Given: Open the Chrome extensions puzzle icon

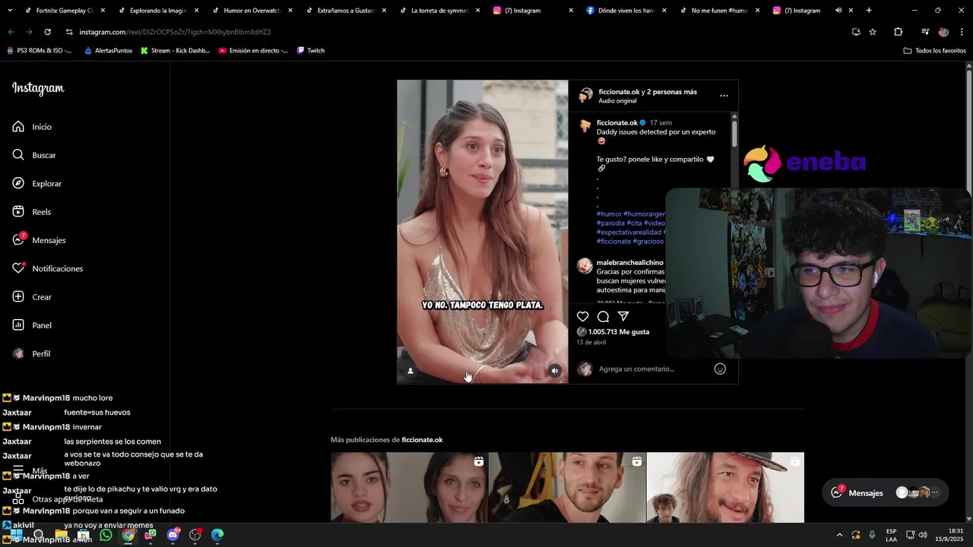Looking at the screenshot, I should coord(898,32).
